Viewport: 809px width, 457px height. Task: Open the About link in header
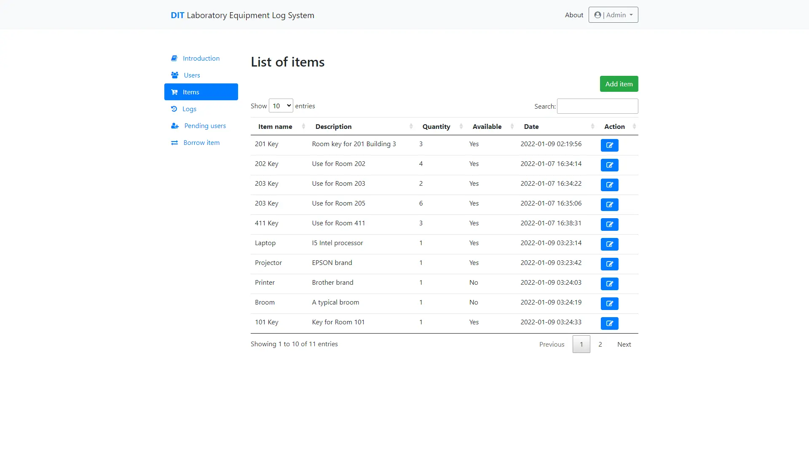pos(574,15)
